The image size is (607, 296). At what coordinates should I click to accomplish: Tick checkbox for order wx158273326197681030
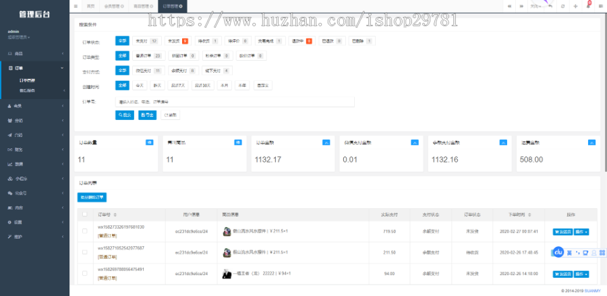coord(85,231)
